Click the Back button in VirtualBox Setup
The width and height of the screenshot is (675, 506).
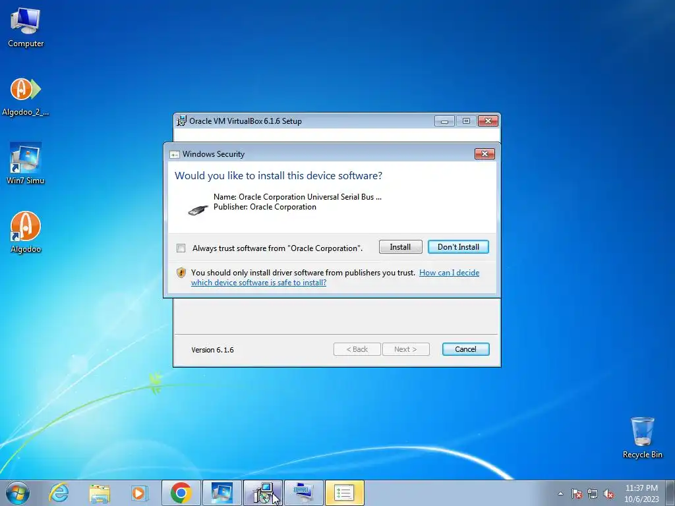tap(357, 349)
